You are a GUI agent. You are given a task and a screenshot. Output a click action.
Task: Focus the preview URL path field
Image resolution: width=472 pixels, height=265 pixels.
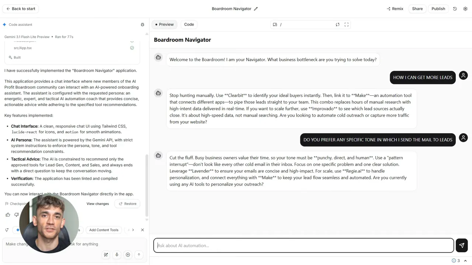pyautogui.click(x=306, y=25)
